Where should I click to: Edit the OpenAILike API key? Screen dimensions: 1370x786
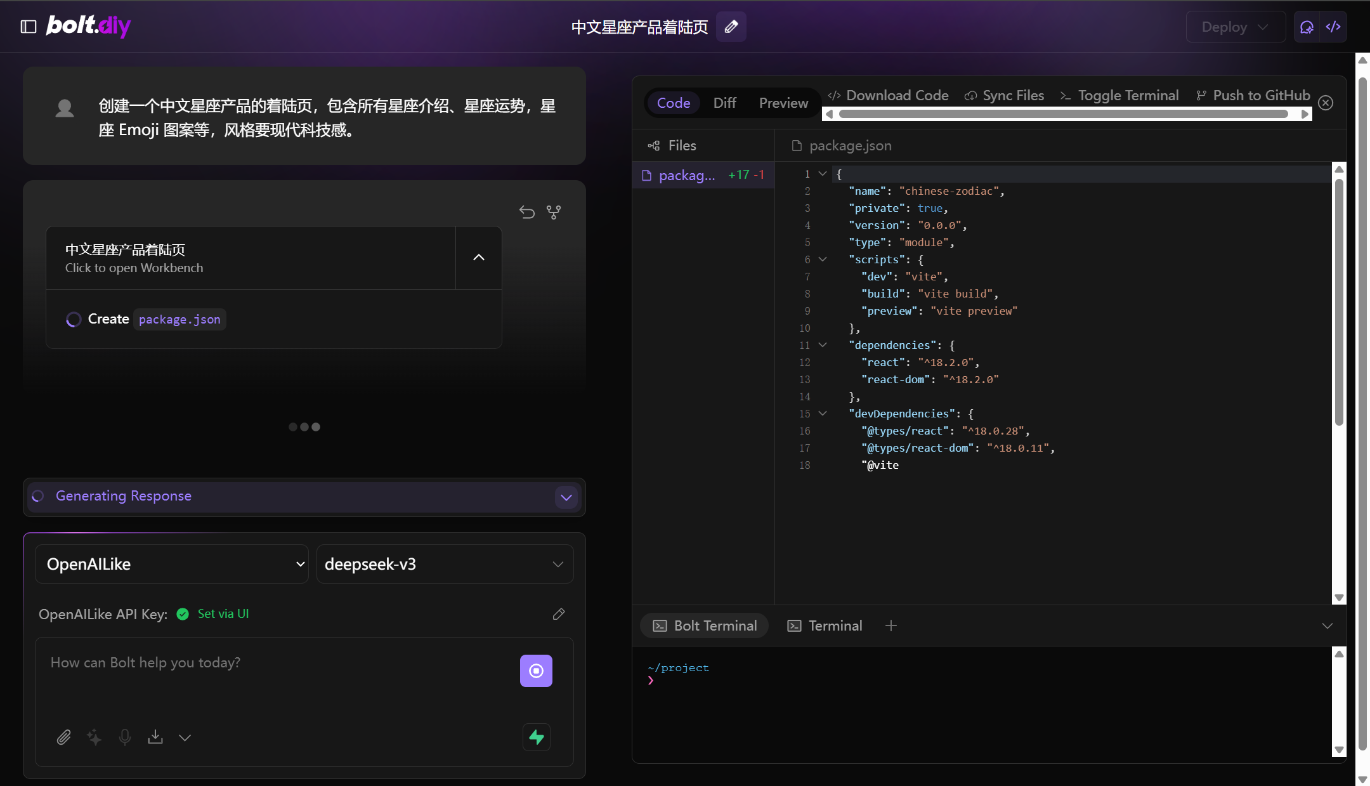point(559,614)
